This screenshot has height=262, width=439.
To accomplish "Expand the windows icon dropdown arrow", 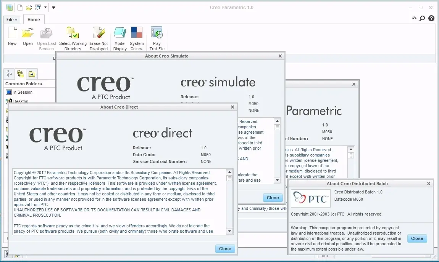I will (45, 8).
